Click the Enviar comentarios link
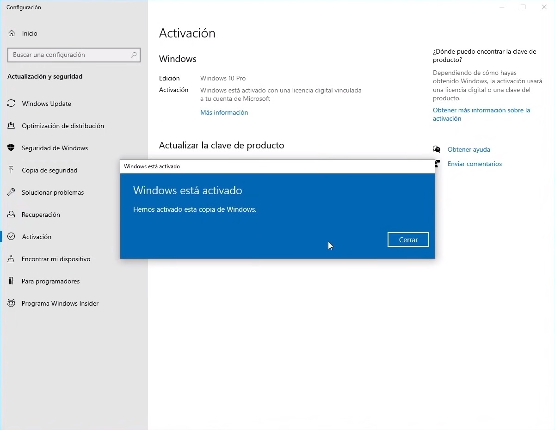 tap(475, 164)
